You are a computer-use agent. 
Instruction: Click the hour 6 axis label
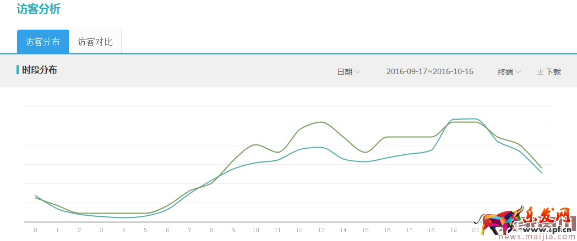pos(167,230)
